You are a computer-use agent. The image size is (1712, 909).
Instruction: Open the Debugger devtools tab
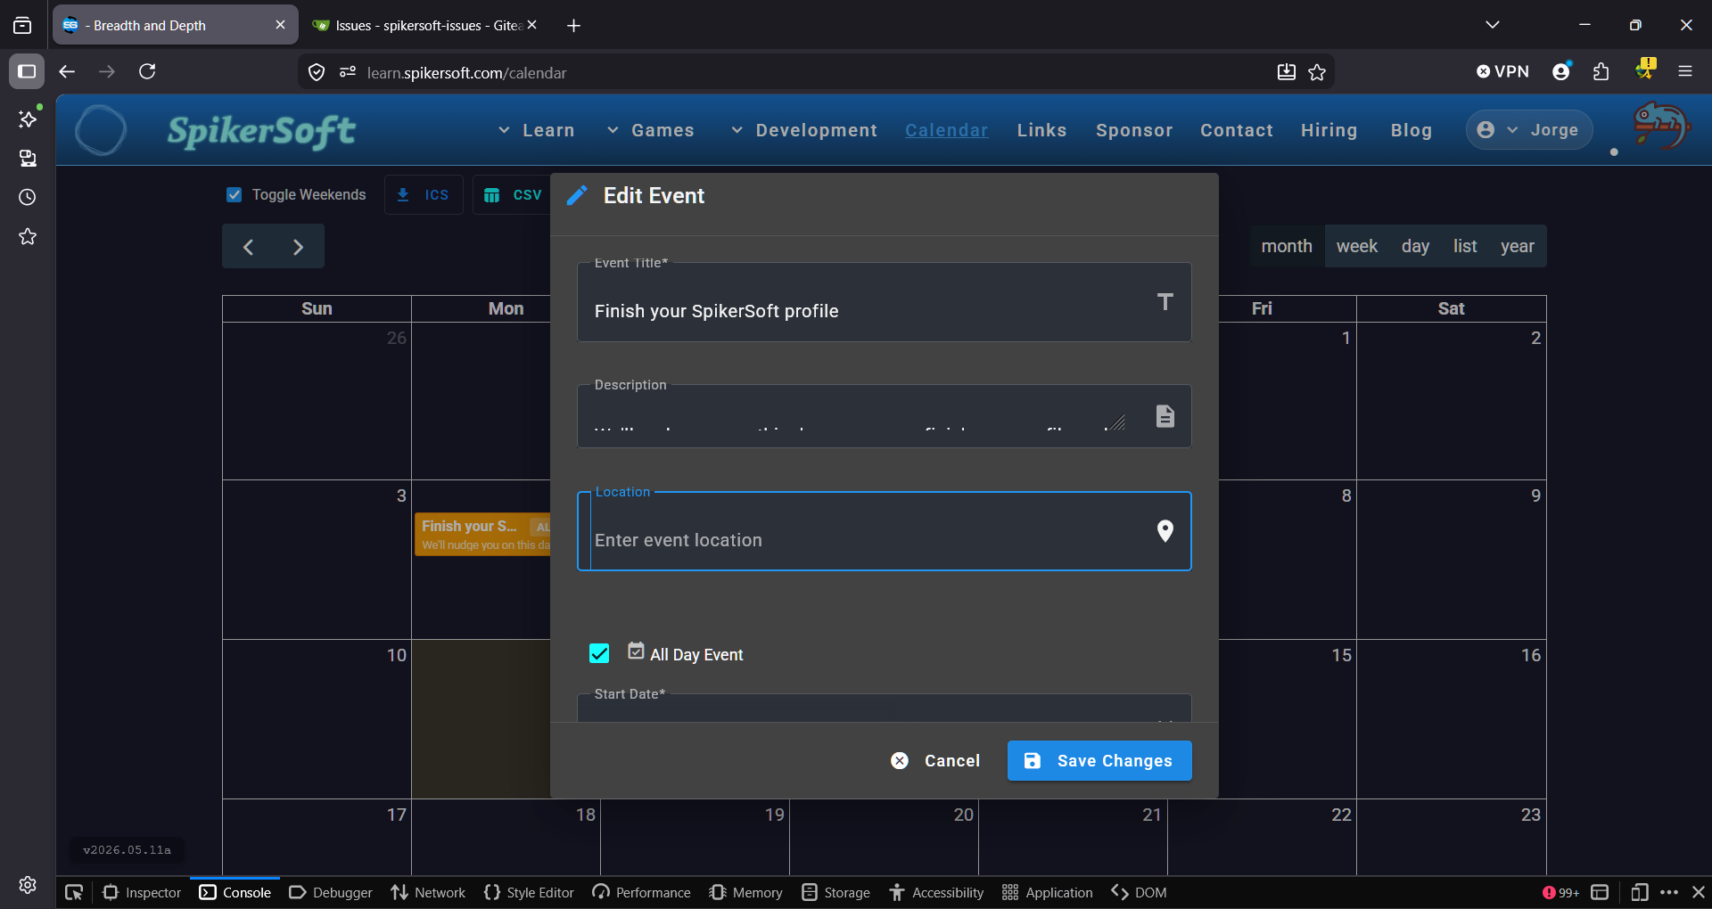(x=331, y=892)
